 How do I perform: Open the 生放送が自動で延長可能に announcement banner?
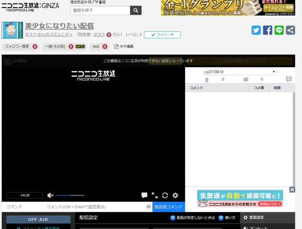pos(240,199)
